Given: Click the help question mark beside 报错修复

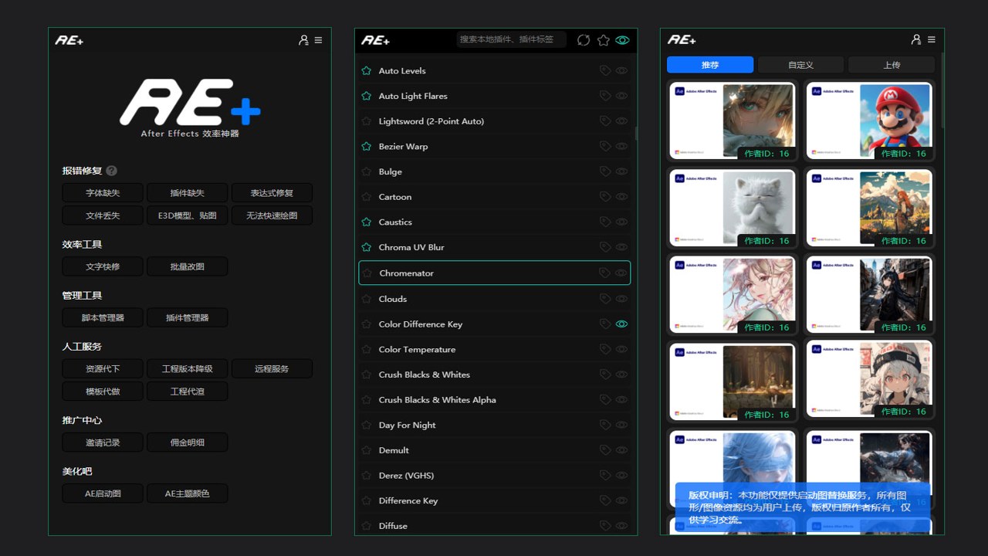Looking at the screenshot, I should click(x=112, y=171).
